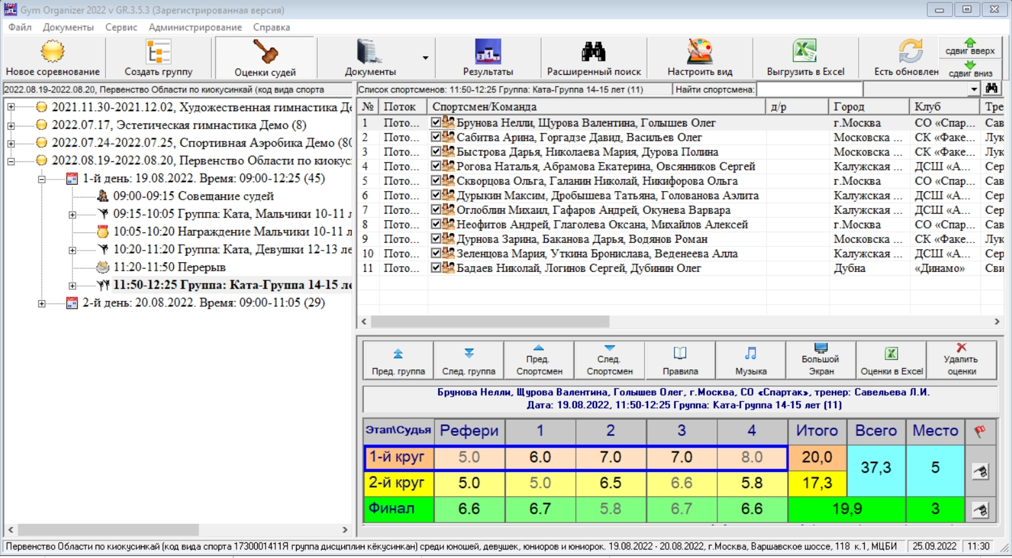Export with Выгрузить в Excel
The height and width of the screenshot is (558, 1012).
805,52
